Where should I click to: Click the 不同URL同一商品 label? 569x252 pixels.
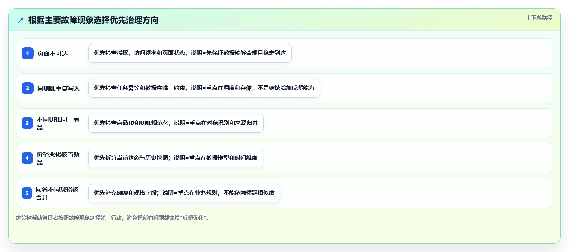pyautogui.click(x=58, y=123)
